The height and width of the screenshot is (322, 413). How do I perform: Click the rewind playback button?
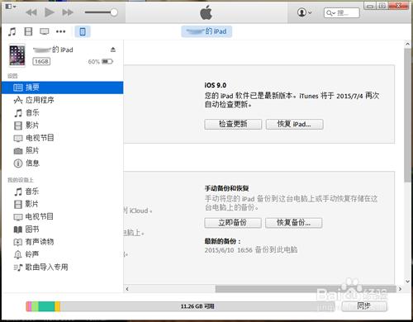(31, 12)
